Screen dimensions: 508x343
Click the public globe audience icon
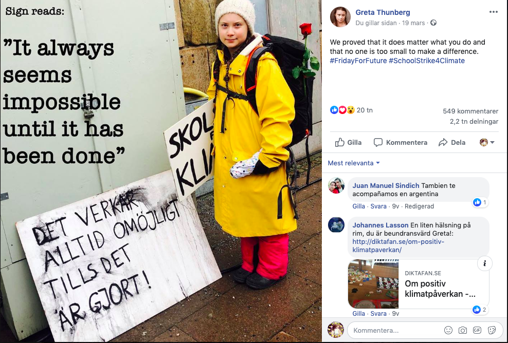tap(433, 23)
